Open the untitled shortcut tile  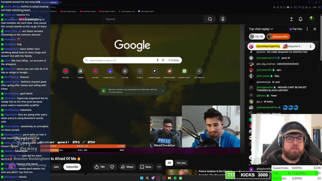[x=80, y=73]
